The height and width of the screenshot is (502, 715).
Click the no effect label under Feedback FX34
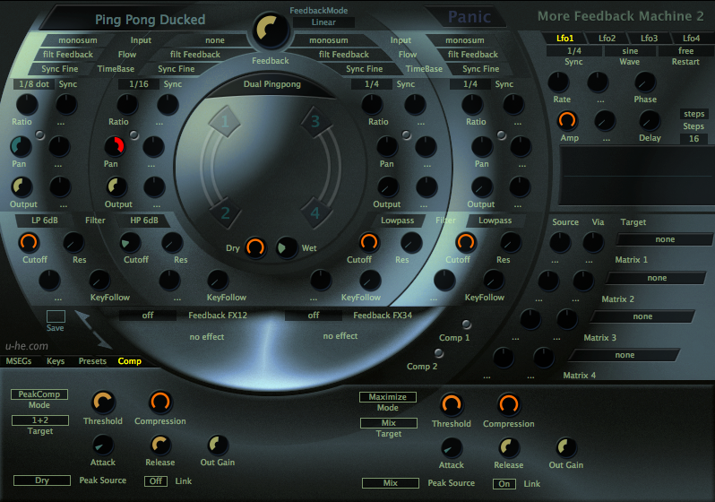point(340,336)
